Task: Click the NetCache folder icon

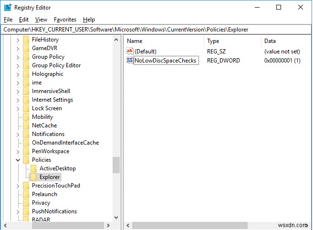Action: point(26,125)
